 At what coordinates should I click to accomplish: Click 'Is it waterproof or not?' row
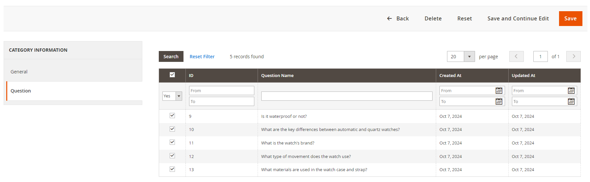(370, 116)
